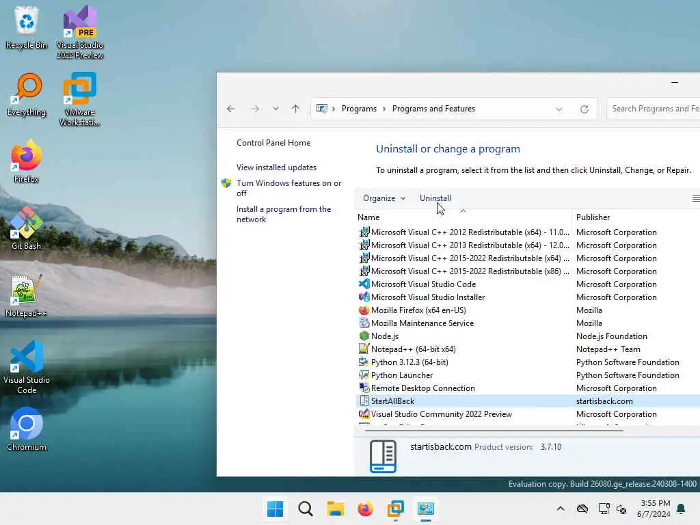This screenshot has width=700, height=525.
Task: Open Visual Studio 2022 Preview desktop icon
Action: click(80, 32)
